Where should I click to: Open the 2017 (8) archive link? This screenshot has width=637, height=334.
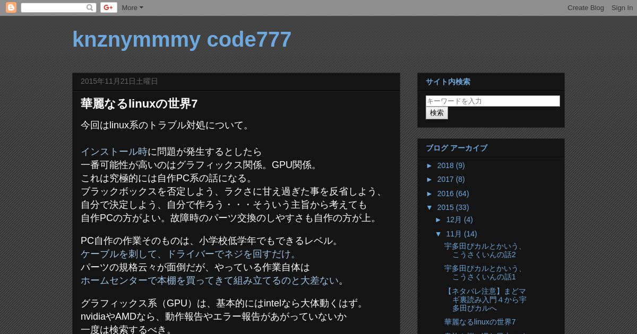(451, 179)
